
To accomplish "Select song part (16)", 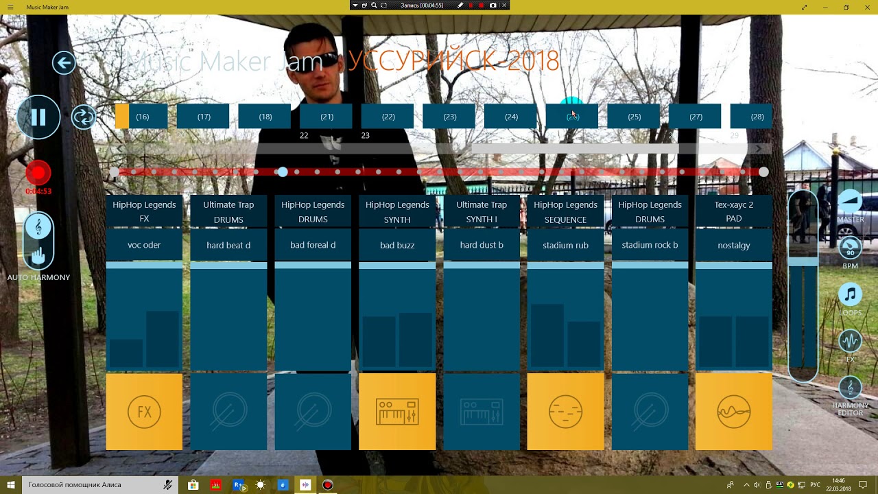I will (142, 116).
